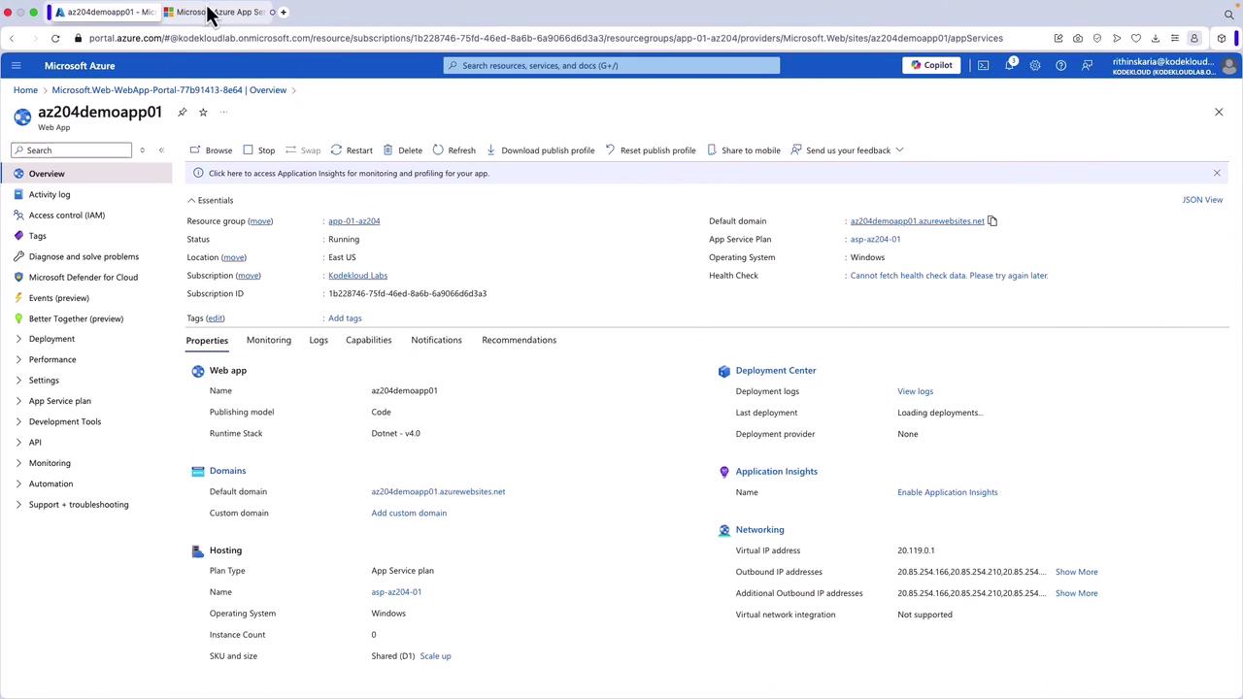
Task: Dismiss the Application Insights info banner
Action: [x=1217, y=173]
